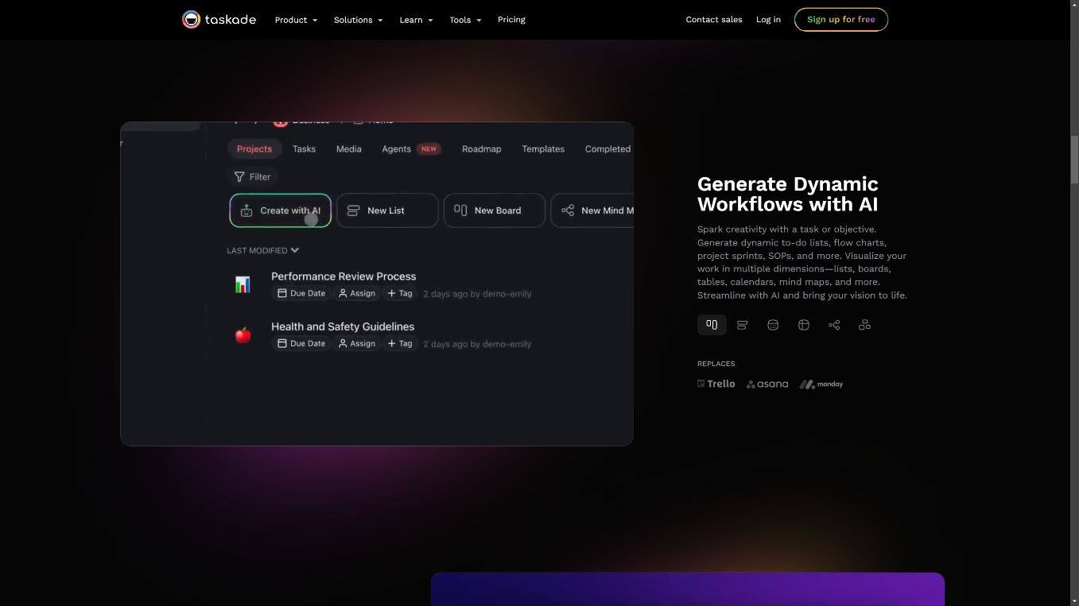Image resolution: width=1079 pixels, height=606 pixels.
Task: Open the Templates tab
Action: tap(543, 149)
